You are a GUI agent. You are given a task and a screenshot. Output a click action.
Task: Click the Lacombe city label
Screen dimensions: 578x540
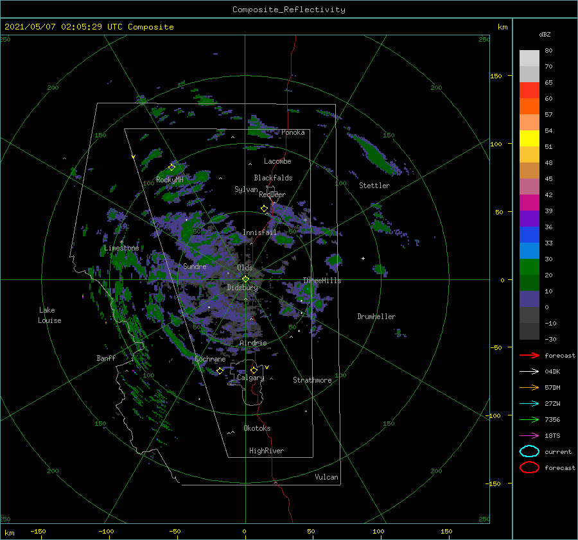pos(277,161)
